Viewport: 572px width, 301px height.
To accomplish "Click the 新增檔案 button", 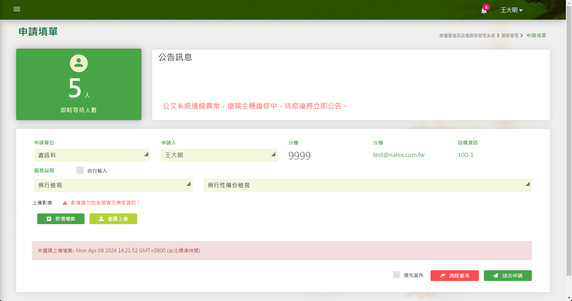I will pos(61,219).
